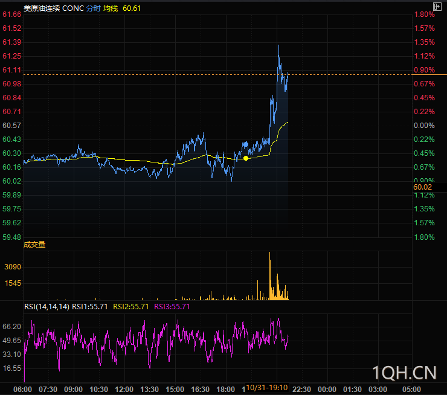Click the 15:00 time axis label
Viewport: 447px width, 395px height.
(175, 388)
